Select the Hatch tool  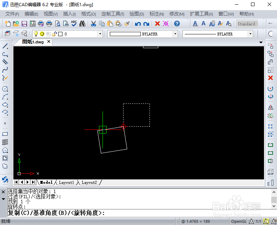(x=5, y=158)
